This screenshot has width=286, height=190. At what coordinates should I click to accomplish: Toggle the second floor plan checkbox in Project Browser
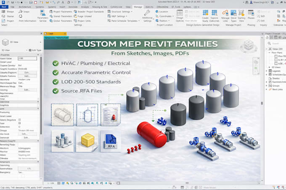pos(276,60)
